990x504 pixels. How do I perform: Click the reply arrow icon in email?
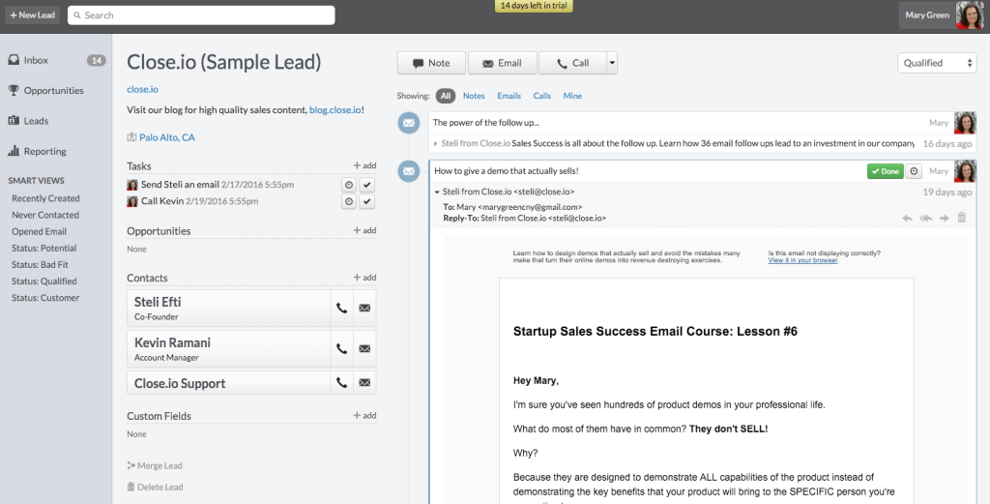click(907, 218)
